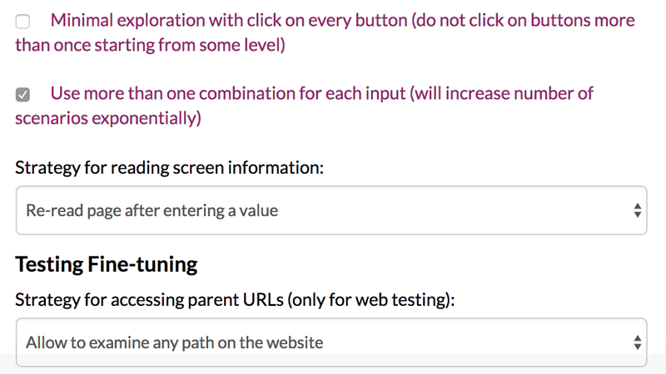Image resolution: width=666 pixels, height=374 pixels.
Task: Click the "(will increase number of" note
Action: (x=501, y=93)
